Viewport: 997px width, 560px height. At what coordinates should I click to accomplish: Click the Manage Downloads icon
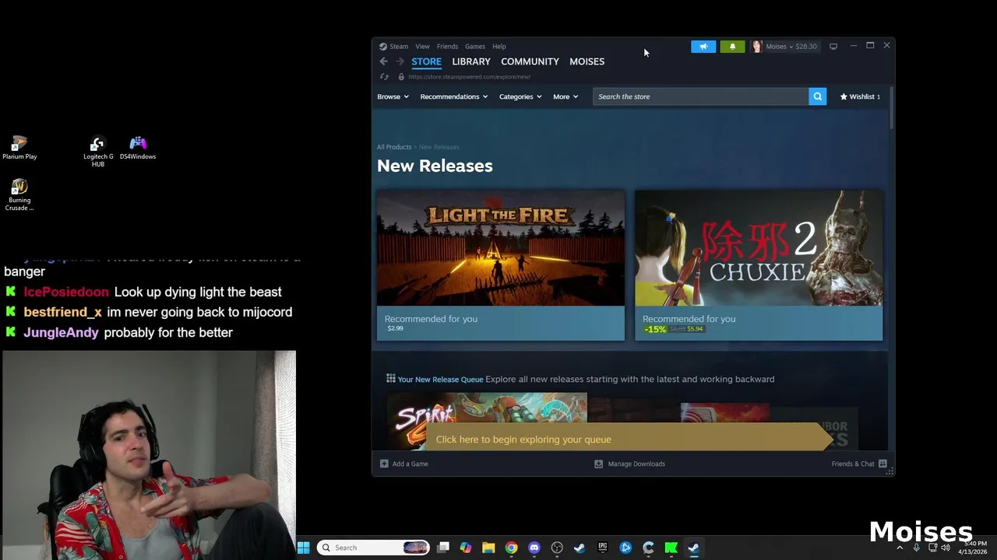click(x=598, y=464)
